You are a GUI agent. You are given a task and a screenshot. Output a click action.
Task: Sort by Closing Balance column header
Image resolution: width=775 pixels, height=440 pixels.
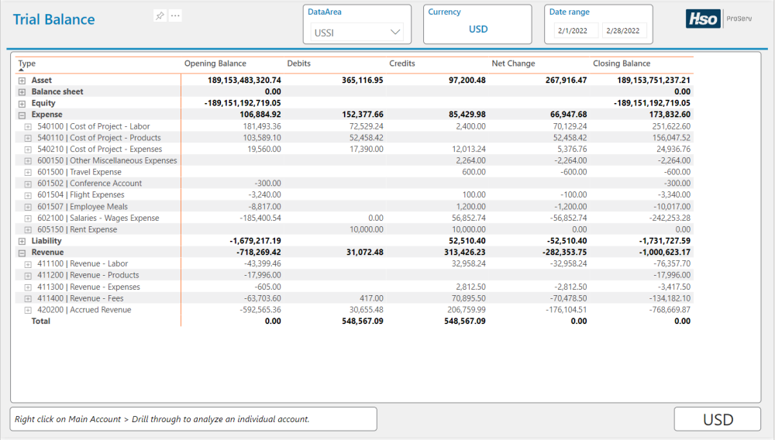pyautogui.click(x=622, y=64)
